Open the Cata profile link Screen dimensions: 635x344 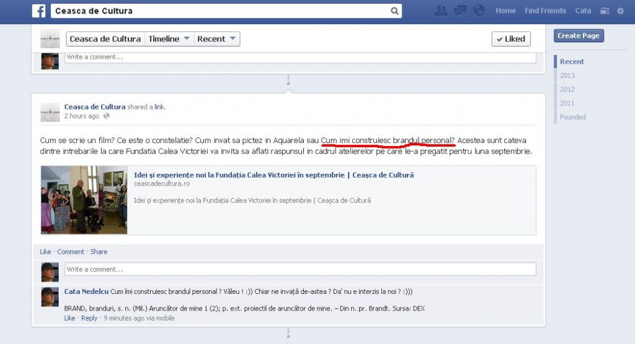coord(583,11)
